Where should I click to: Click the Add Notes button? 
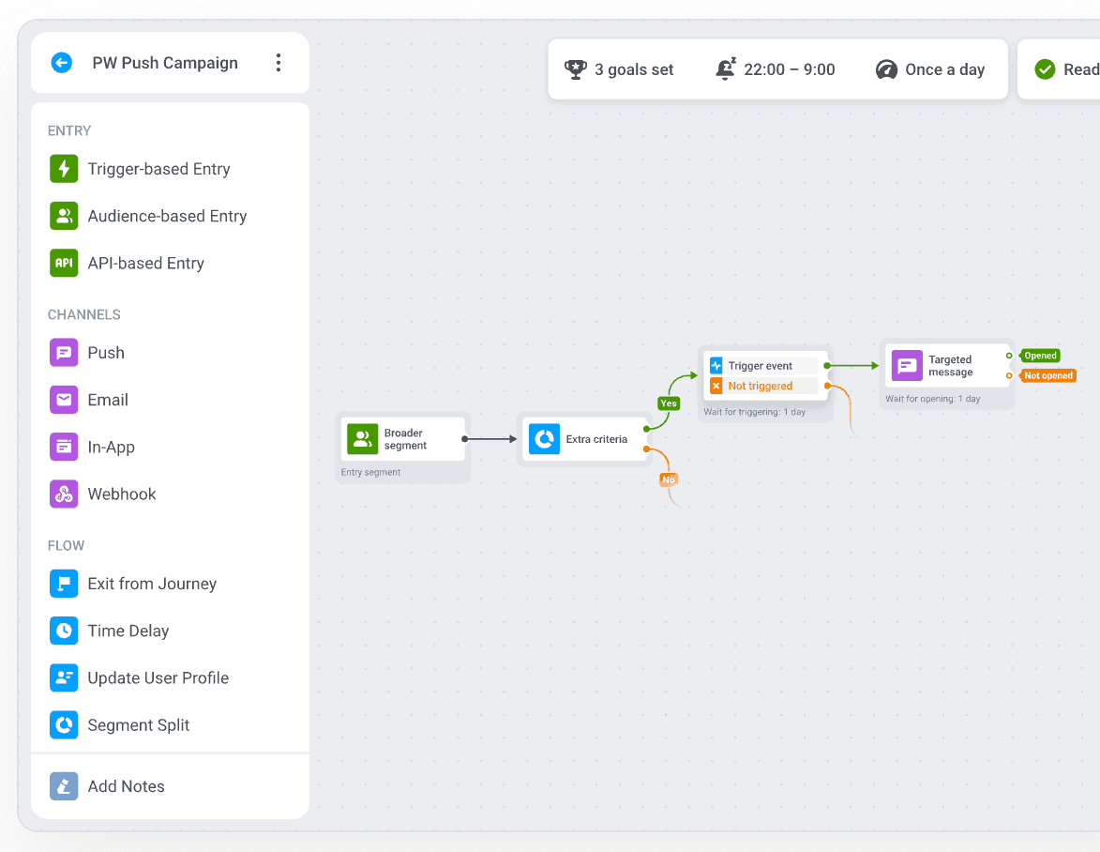[126, 786]
